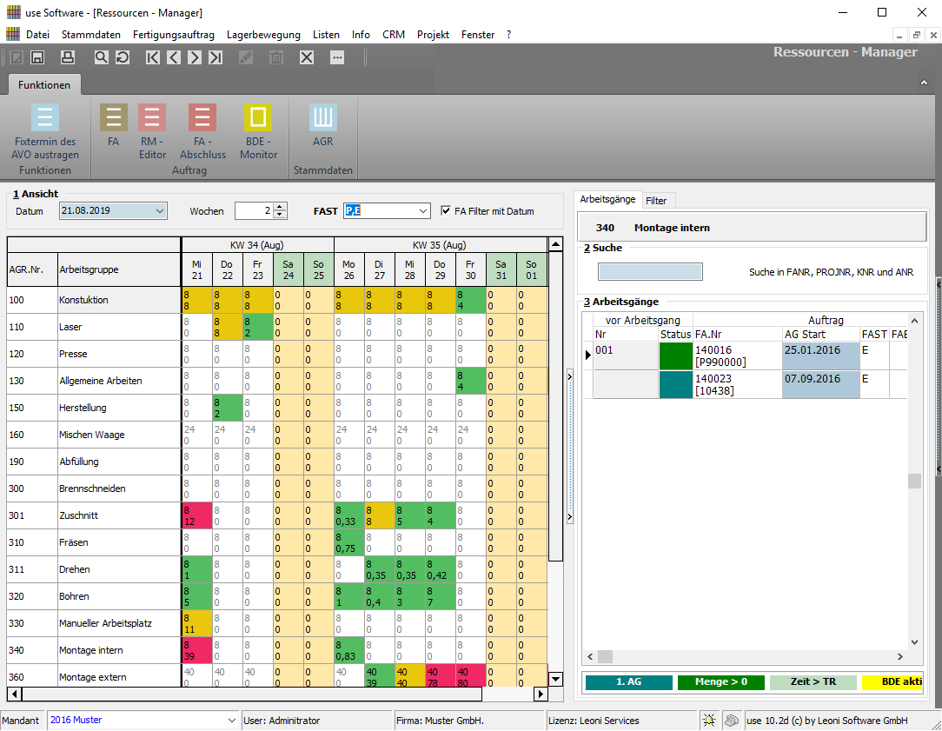Open the CRM menu
The height and width of the screenshot is (731, 942).
tap(394, 35)
